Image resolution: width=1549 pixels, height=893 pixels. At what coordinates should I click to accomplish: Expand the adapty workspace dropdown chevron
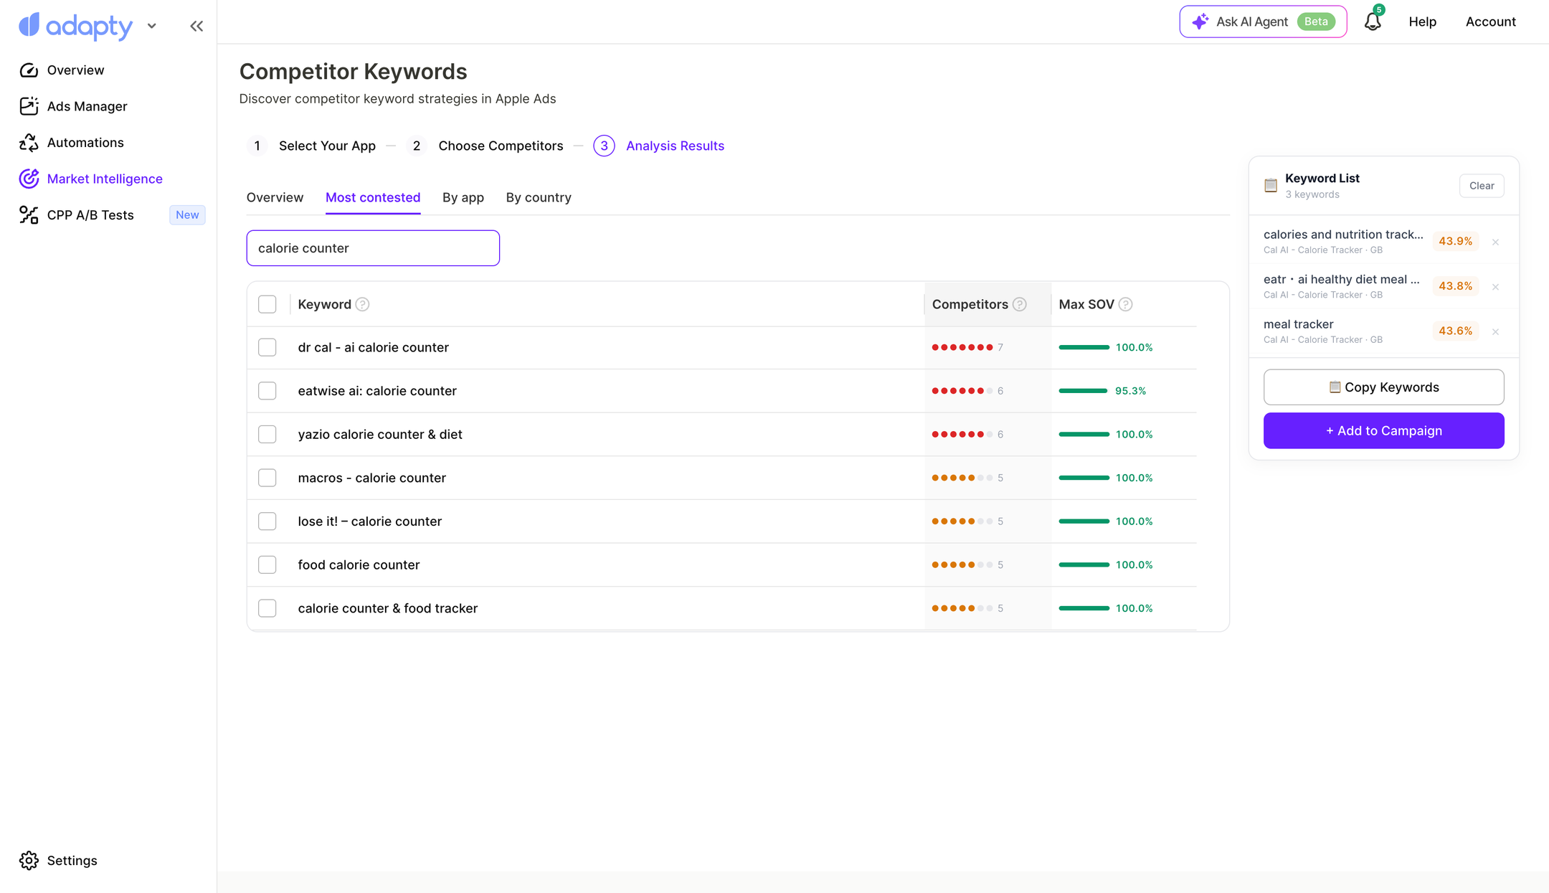pos(151,27)
